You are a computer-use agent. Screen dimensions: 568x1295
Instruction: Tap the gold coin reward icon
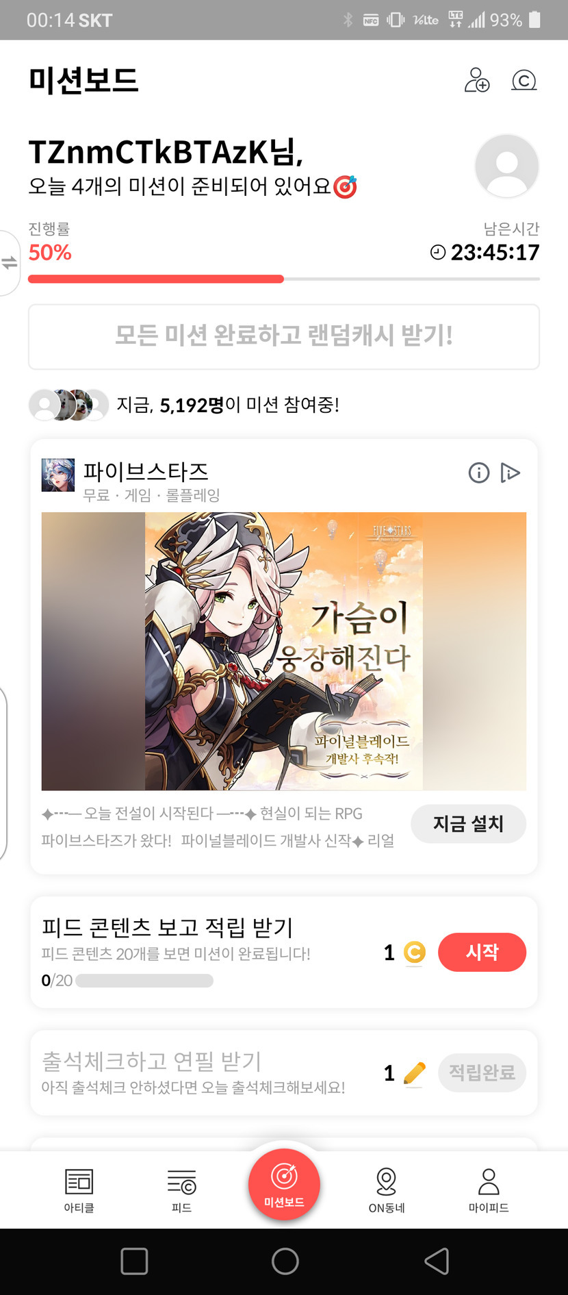[415, 952]
